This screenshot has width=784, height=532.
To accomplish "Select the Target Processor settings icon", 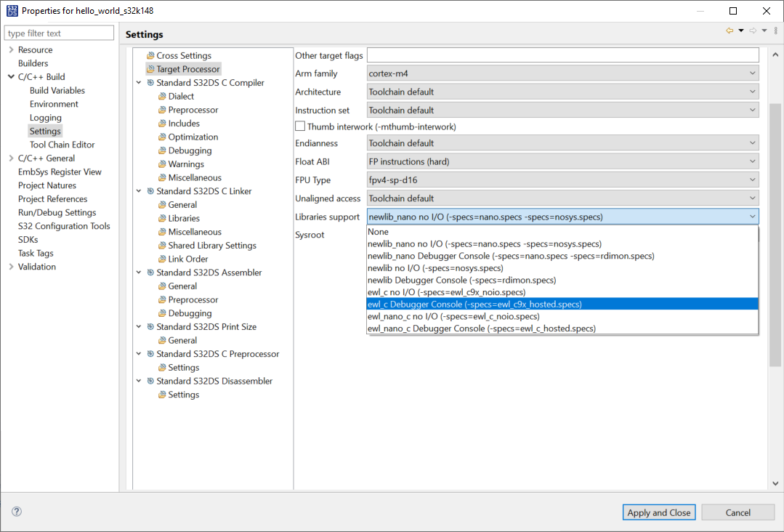I will [x=153, y=68].
